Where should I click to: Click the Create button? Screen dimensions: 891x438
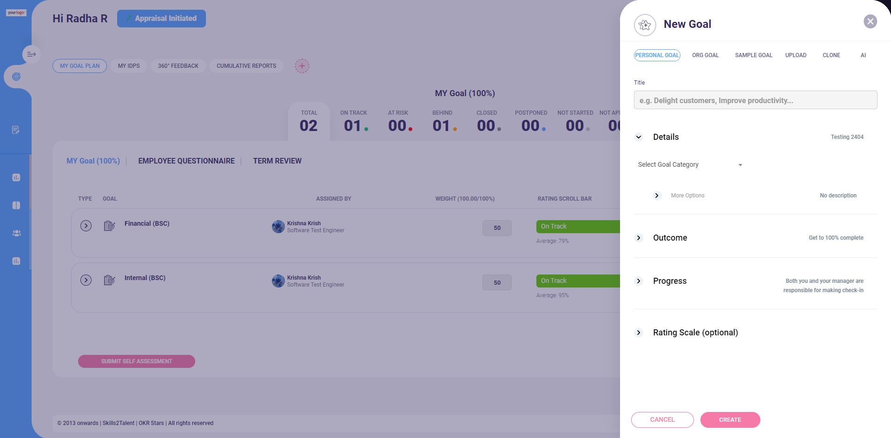click(730, 420)
